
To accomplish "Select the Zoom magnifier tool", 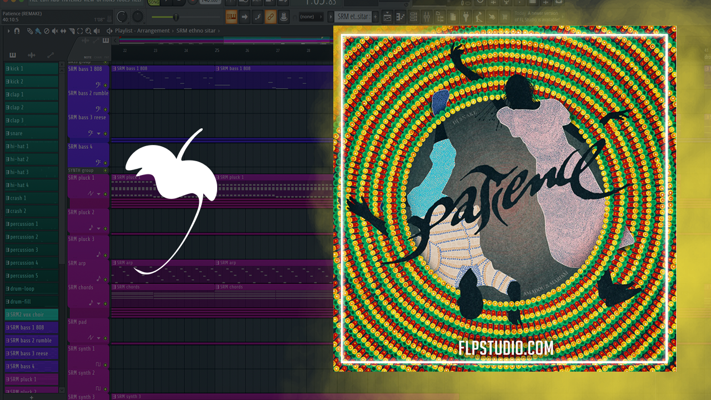I will pos(88,31).
